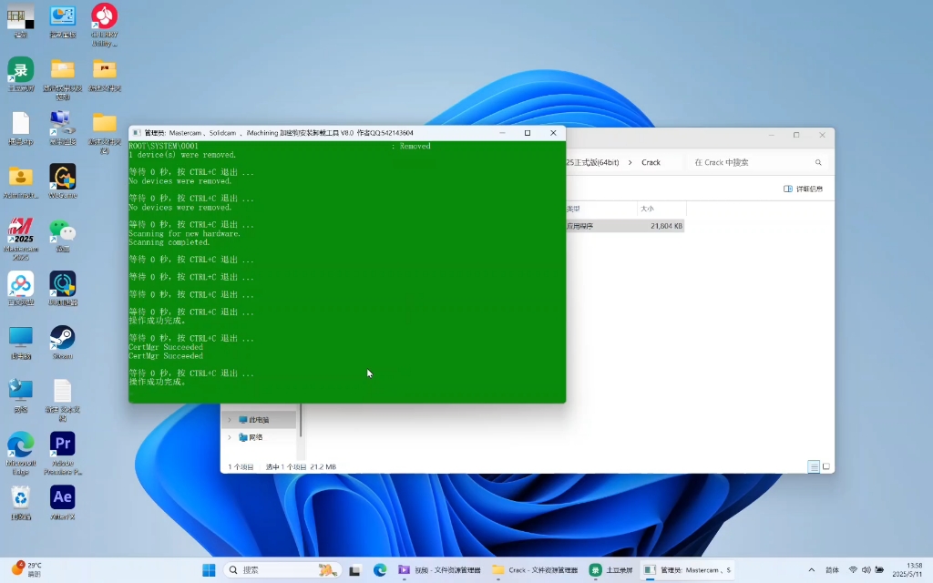Switch to the Mastercam admin console taskbar item
Screen dimensions: 933x583
[687, 570]
